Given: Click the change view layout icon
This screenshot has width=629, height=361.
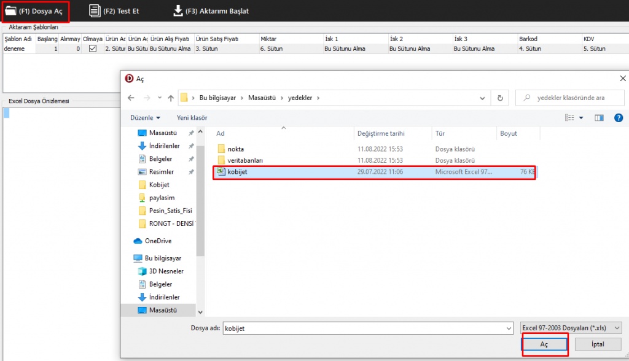Looking at the screenshot, I should pyautogui.click(x=569, y=117).
